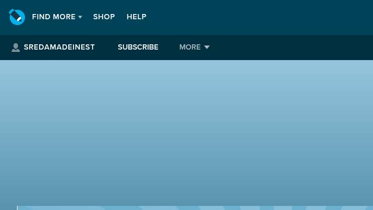Go to the SHOP page
This screenshot has width=373, height=210.
(104, 17)
